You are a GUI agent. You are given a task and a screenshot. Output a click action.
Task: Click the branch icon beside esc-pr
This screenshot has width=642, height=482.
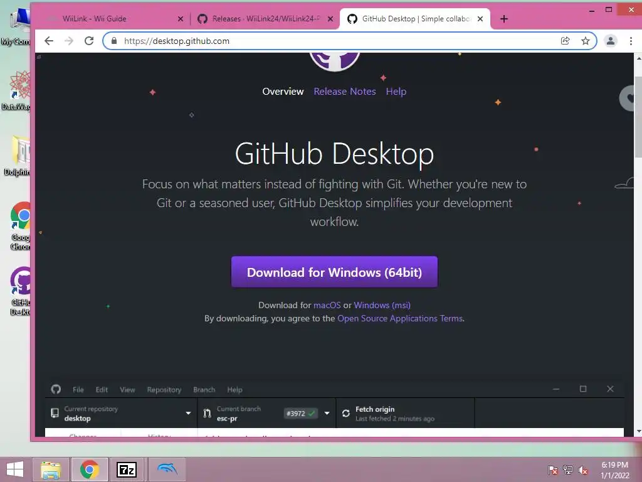pos(207,414)
